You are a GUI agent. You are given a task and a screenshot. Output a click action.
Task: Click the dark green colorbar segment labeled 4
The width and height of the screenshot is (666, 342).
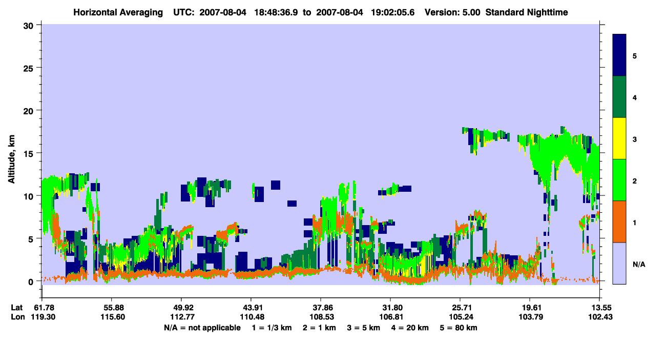coord(619,97)
